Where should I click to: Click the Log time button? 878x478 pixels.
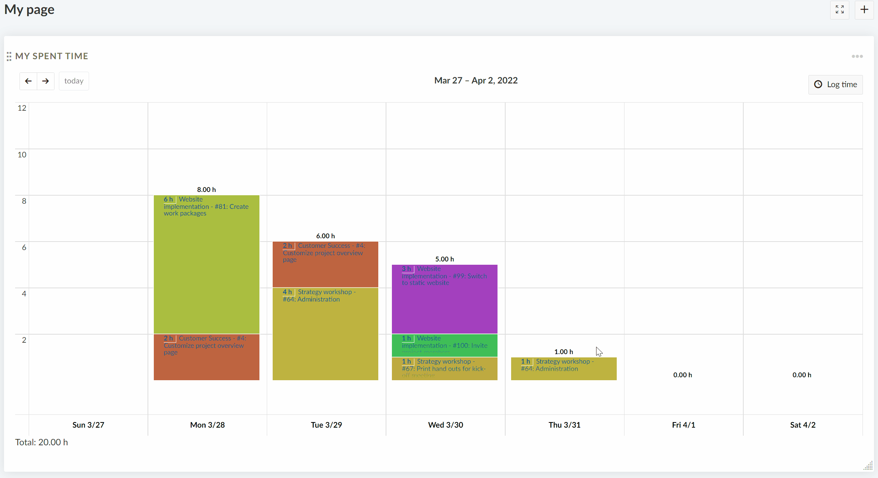tap(835, 85)
